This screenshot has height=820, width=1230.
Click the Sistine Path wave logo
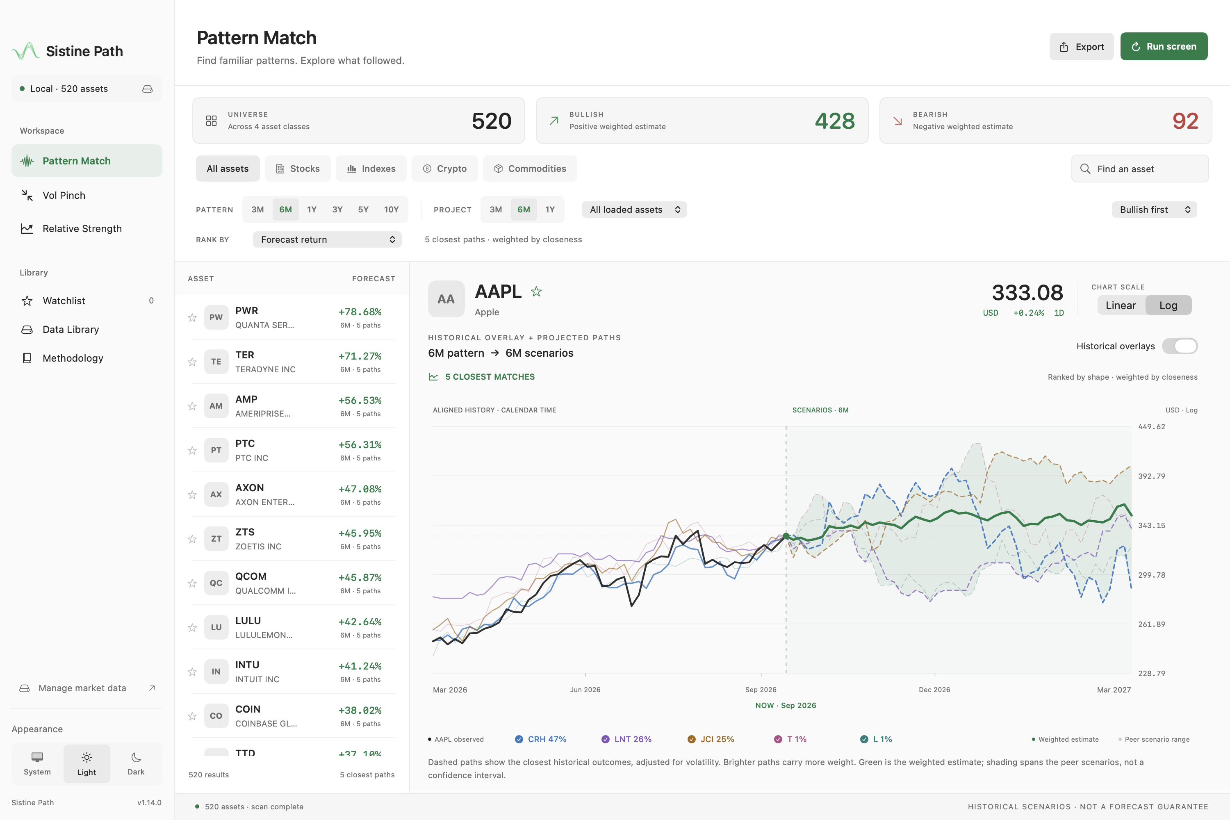click(25, 51)
